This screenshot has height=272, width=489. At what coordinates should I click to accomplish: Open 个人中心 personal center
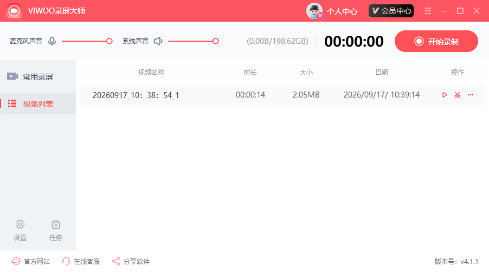point(342,11)
